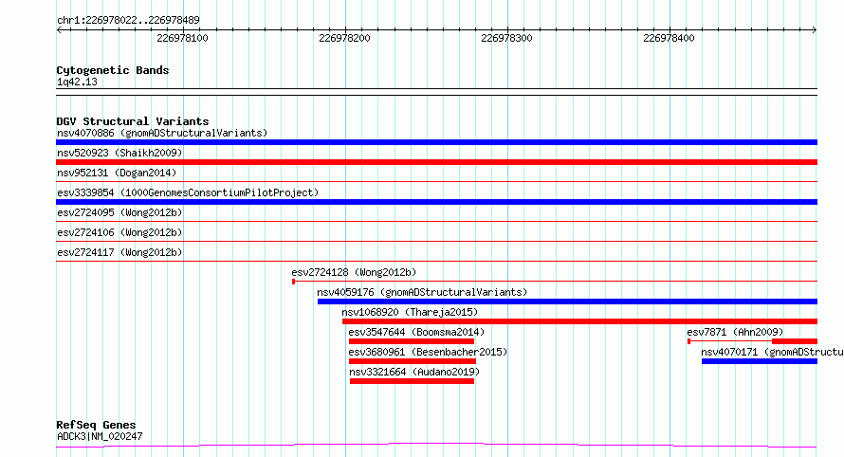Click ruler position 226978400
Screen dimensions: 844x457
[669, 38]
